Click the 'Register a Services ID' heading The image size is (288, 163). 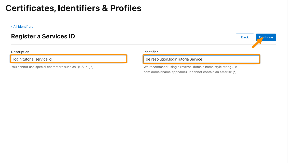(x=43, y=36)
